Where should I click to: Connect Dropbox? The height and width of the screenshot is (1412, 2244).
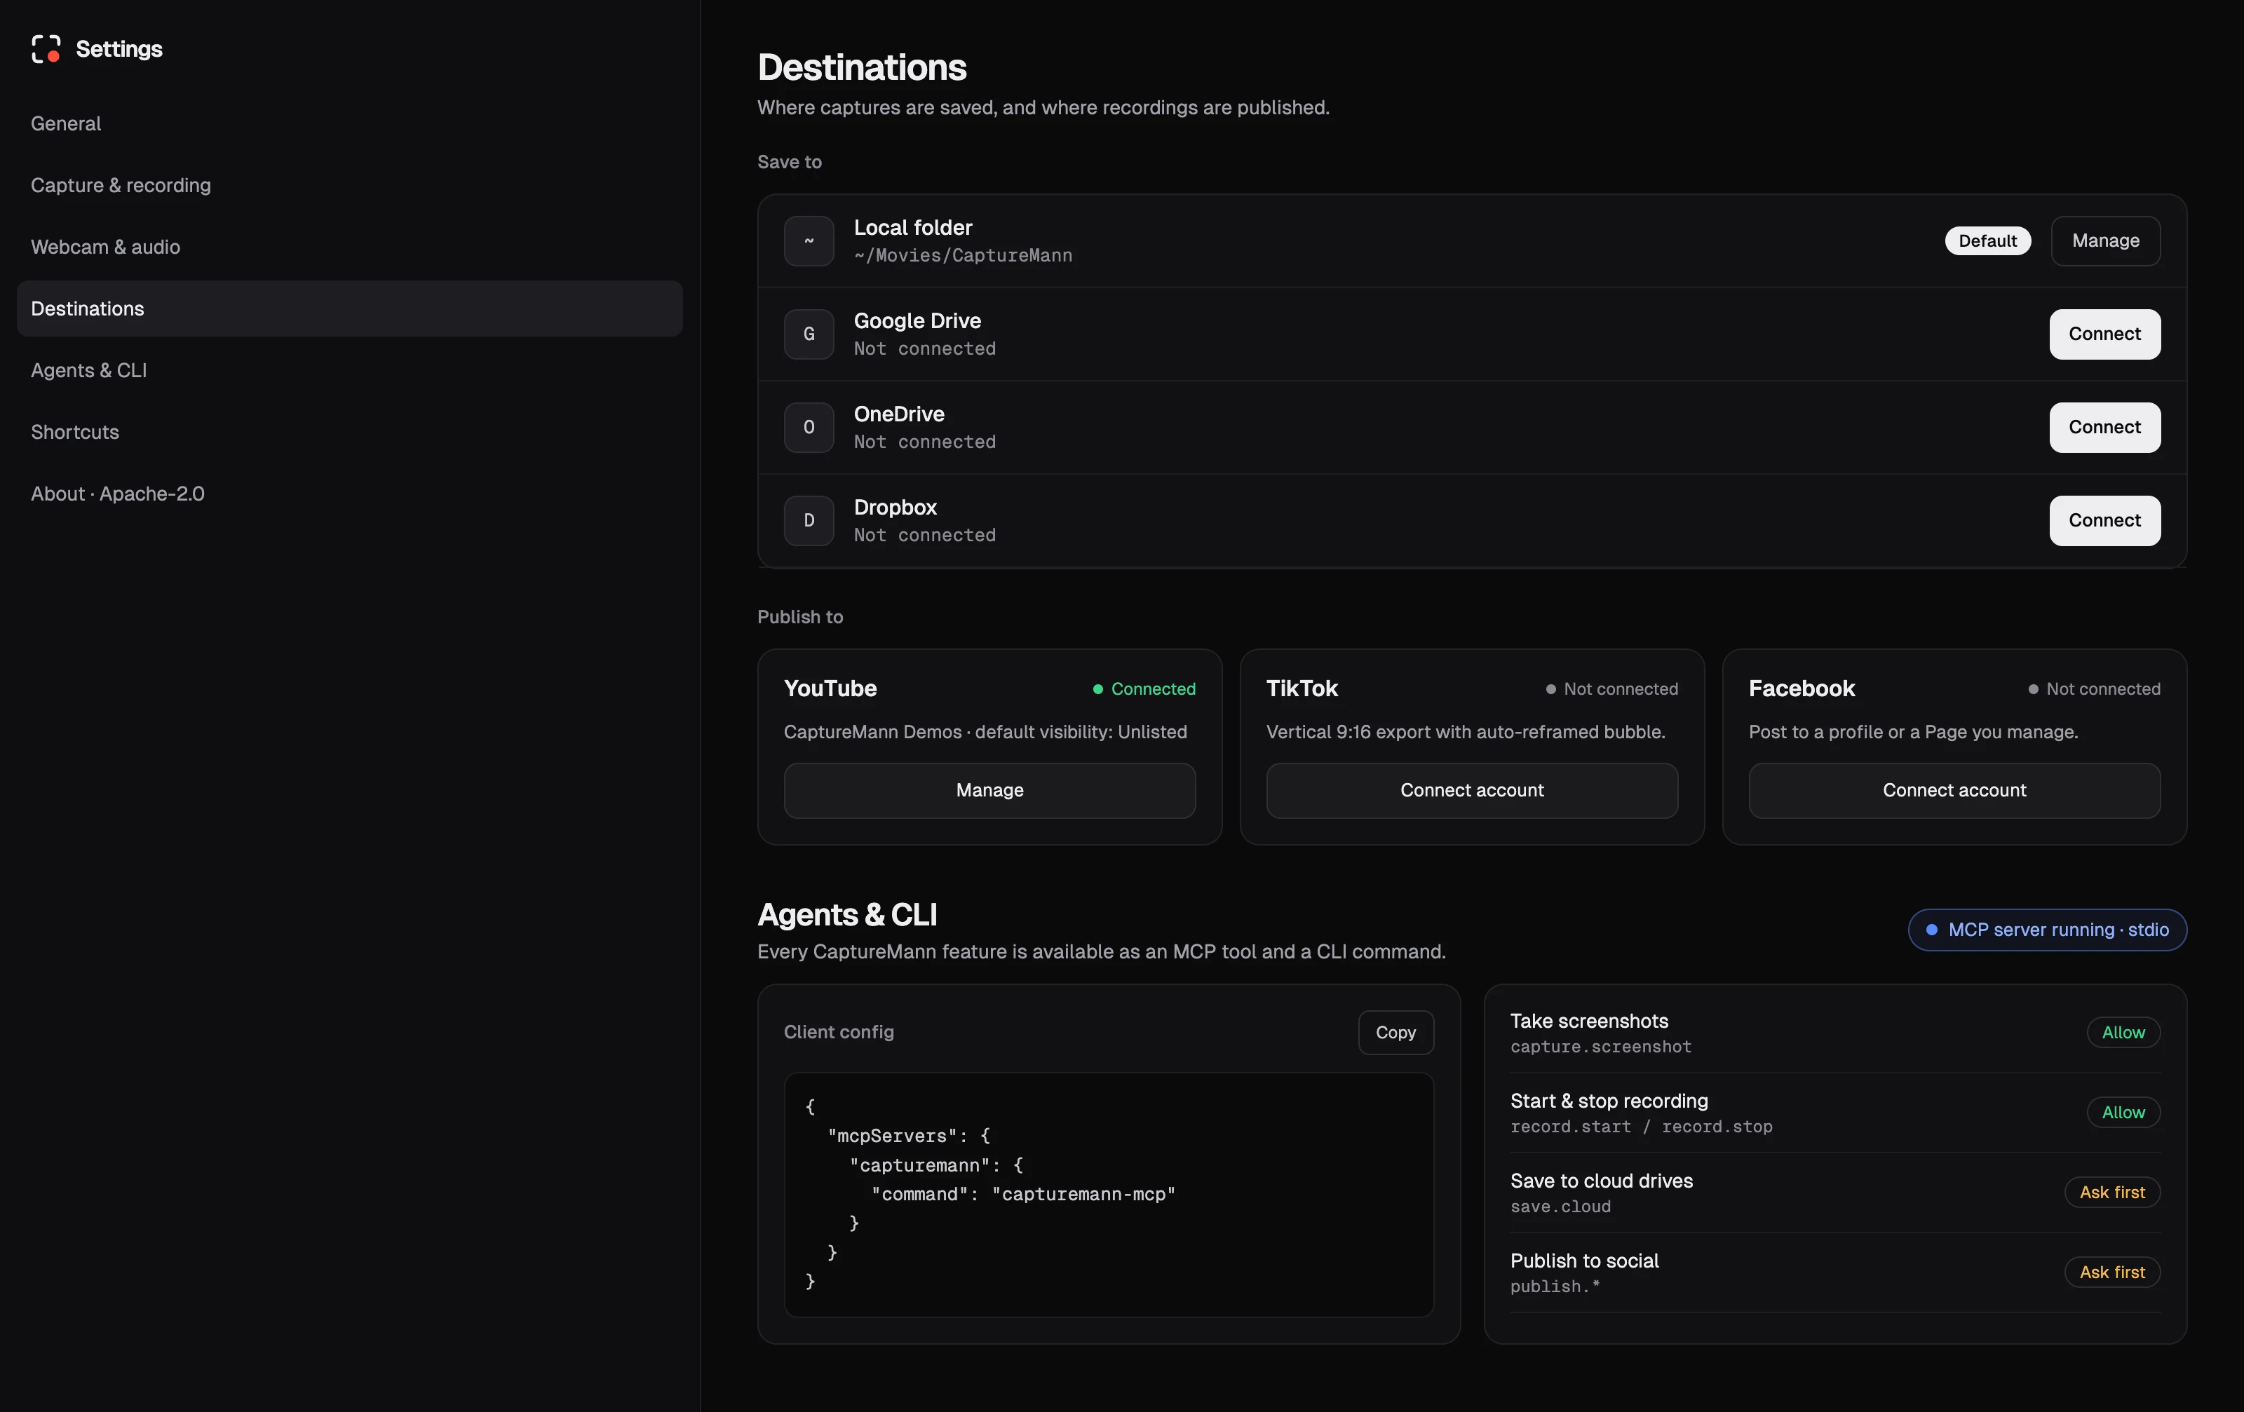(2104, 521)
